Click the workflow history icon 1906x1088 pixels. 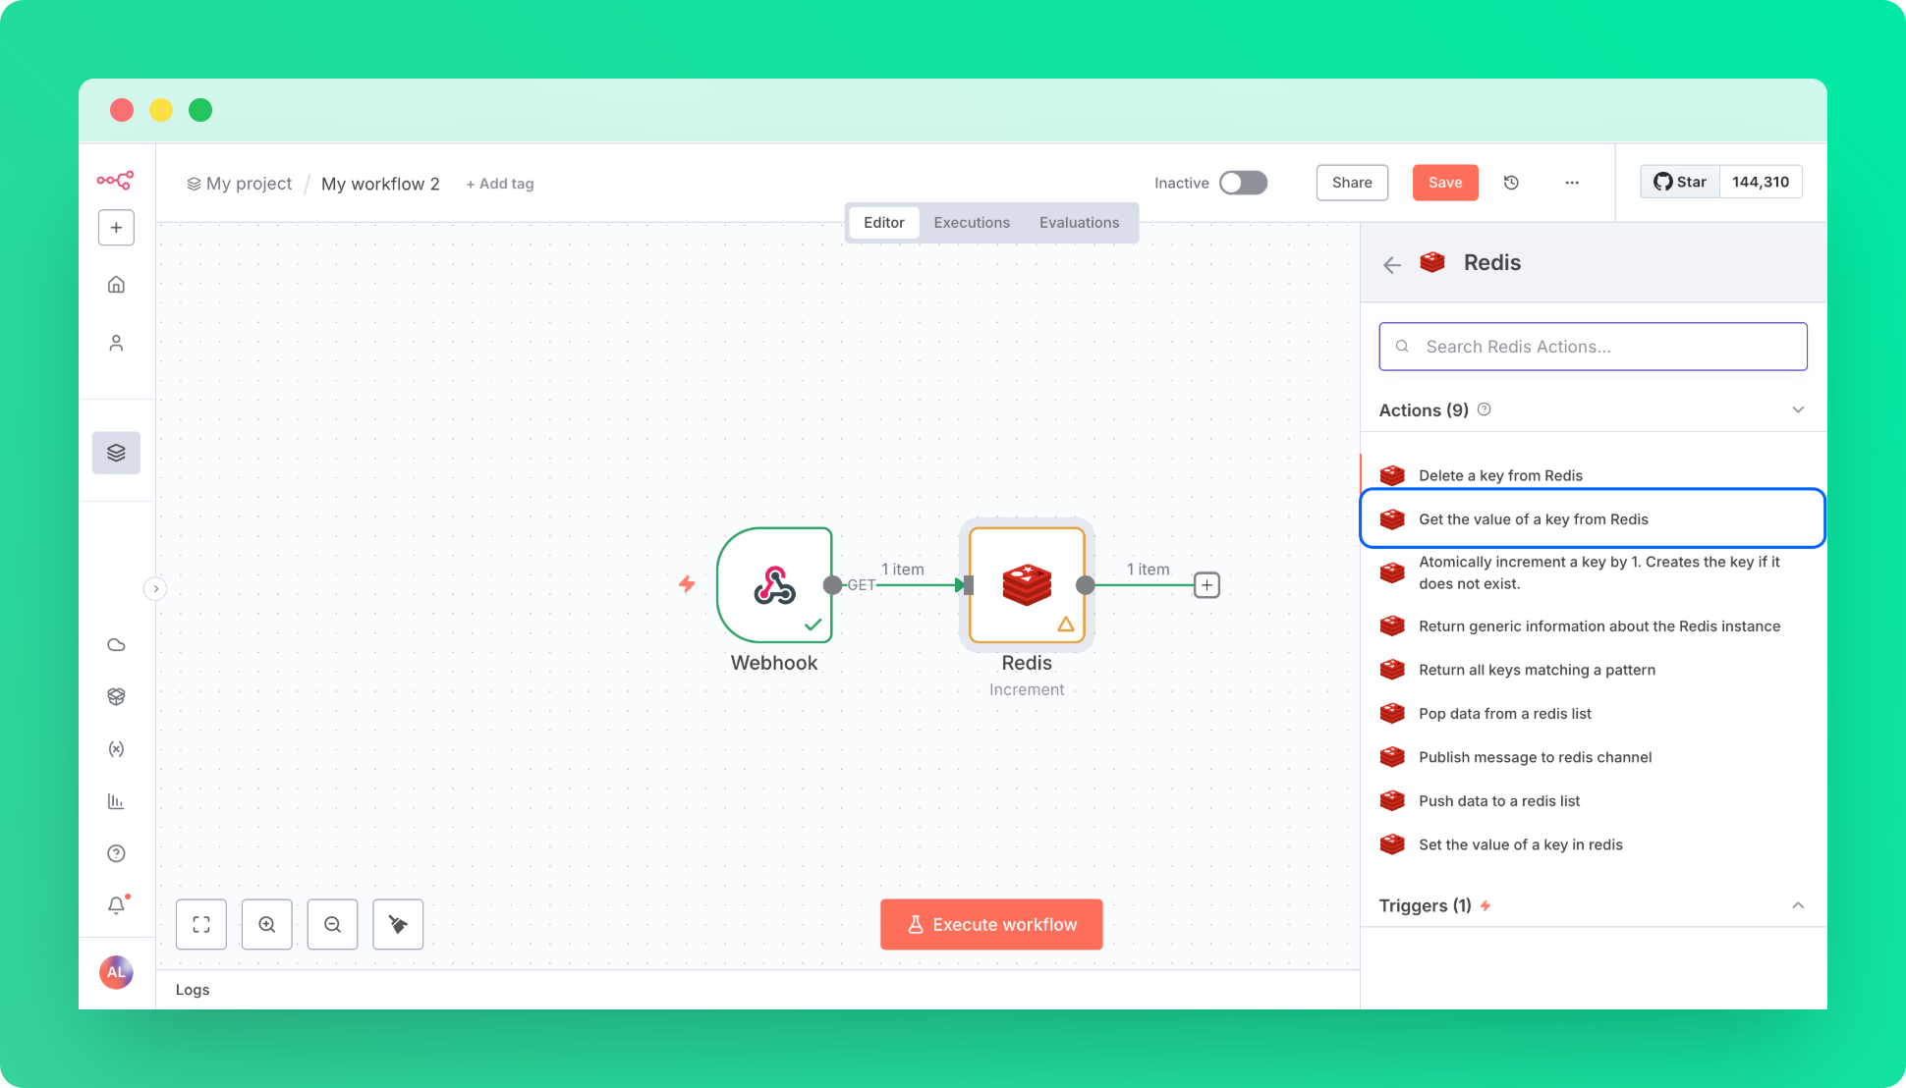point(1511,183)
